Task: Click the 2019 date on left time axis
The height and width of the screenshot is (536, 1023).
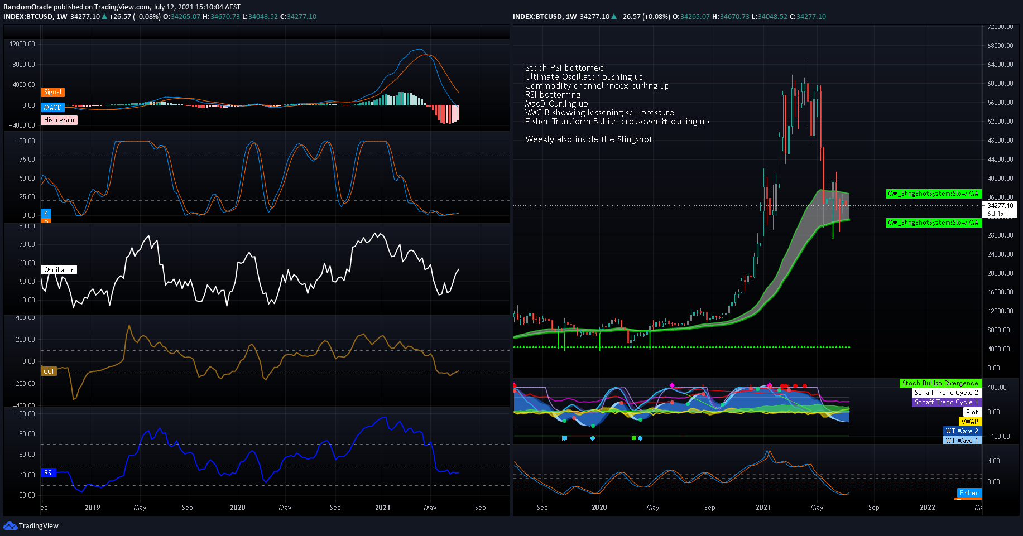Action: [93, 508]
